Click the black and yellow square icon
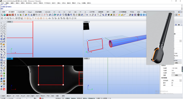 pyautogui.click(x=111, y=15)
